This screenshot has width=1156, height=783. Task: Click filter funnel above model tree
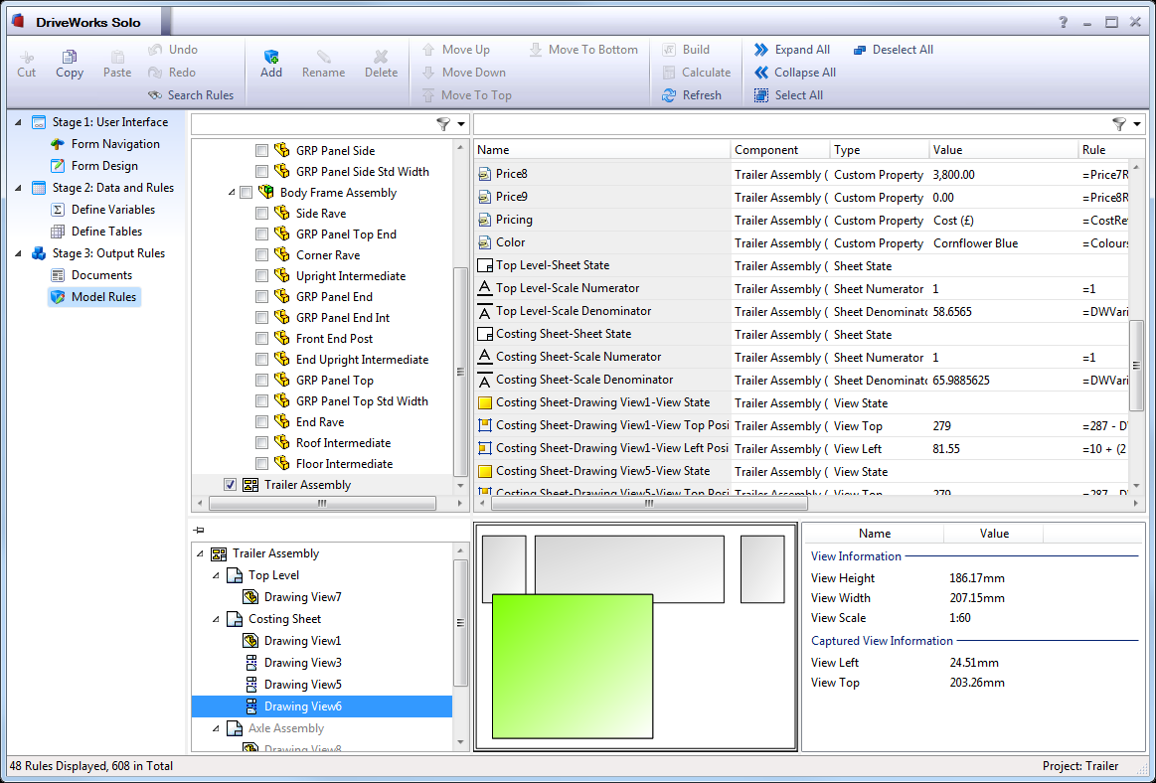coord(443,124)
